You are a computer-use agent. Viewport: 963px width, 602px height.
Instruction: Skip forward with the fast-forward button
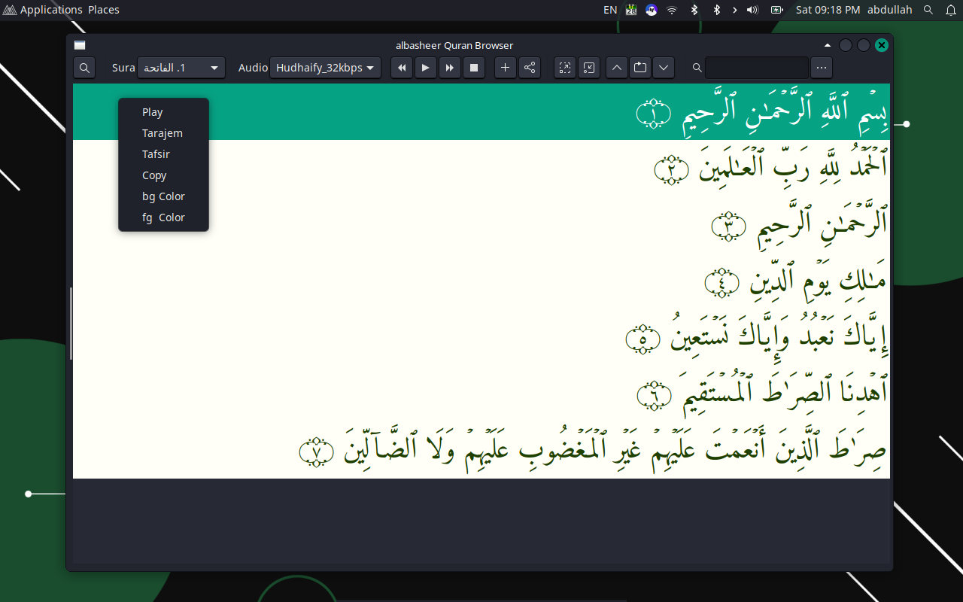tap(449, 68)
